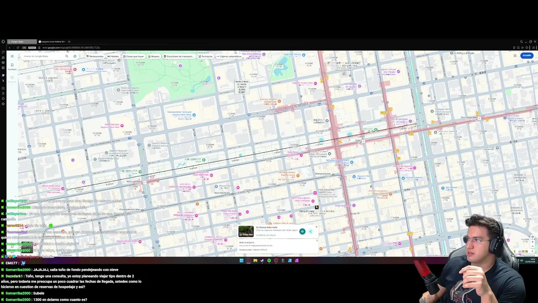Select the Cajeros automáticos chip

coord(229,56)
